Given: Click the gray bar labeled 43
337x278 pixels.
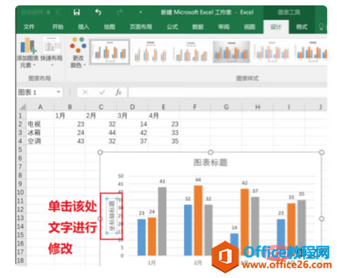Looking at the screenshot, I should click(x=162, y=221).
